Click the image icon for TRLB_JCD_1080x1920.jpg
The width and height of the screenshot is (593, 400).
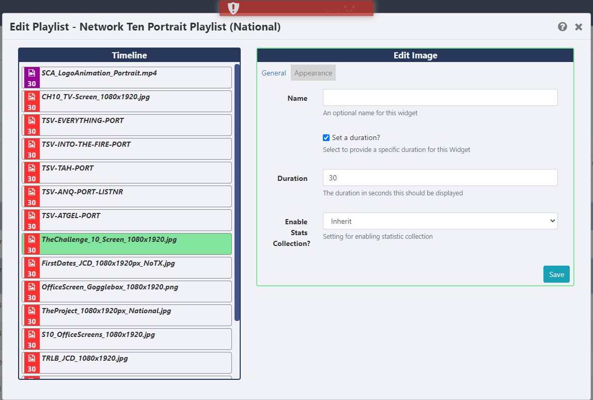pos(32,358)
